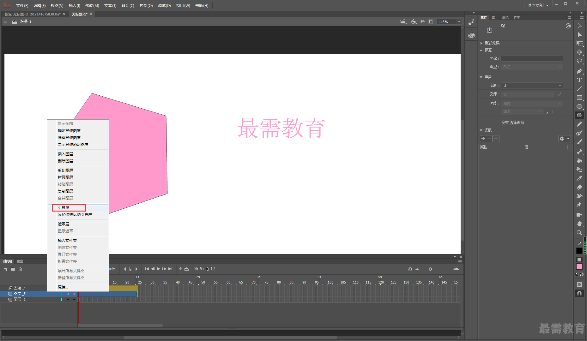Image resolution: width=587 pixels, height=341 pixels.
Task: Open the filter options gear dropdown
Action: pyautogui.click(x=564, y=139)
